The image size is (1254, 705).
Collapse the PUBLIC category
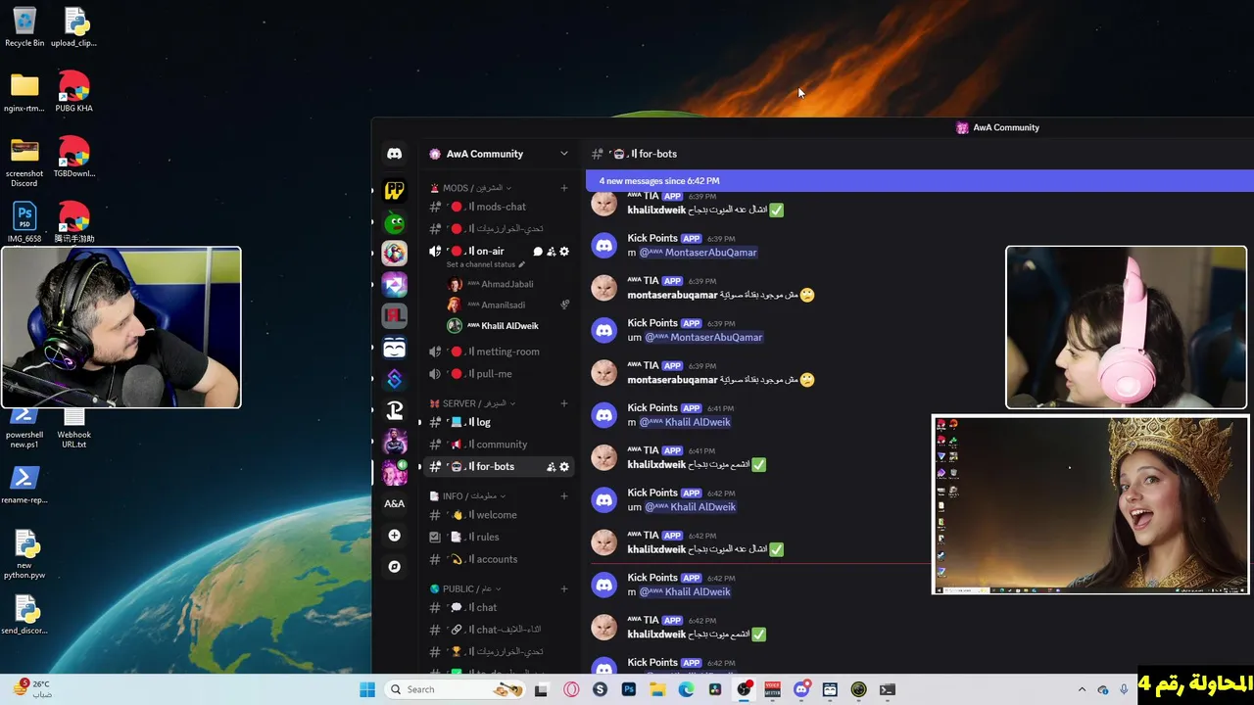pos(465,588)
